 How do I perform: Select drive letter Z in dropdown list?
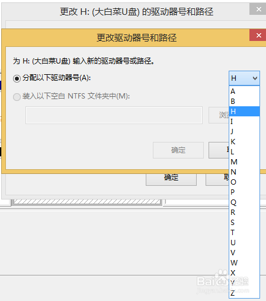244,293
